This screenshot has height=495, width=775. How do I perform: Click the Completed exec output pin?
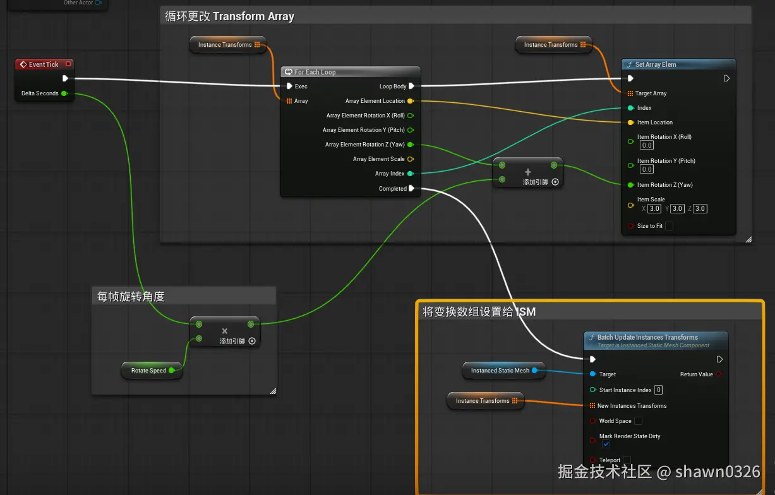412,188
